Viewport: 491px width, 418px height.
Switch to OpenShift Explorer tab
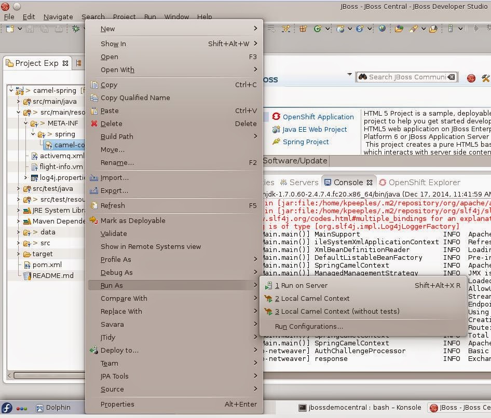[419, 183]
